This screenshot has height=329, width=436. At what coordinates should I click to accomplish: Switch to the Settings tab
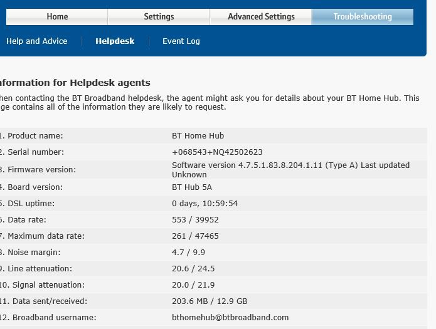159,17
